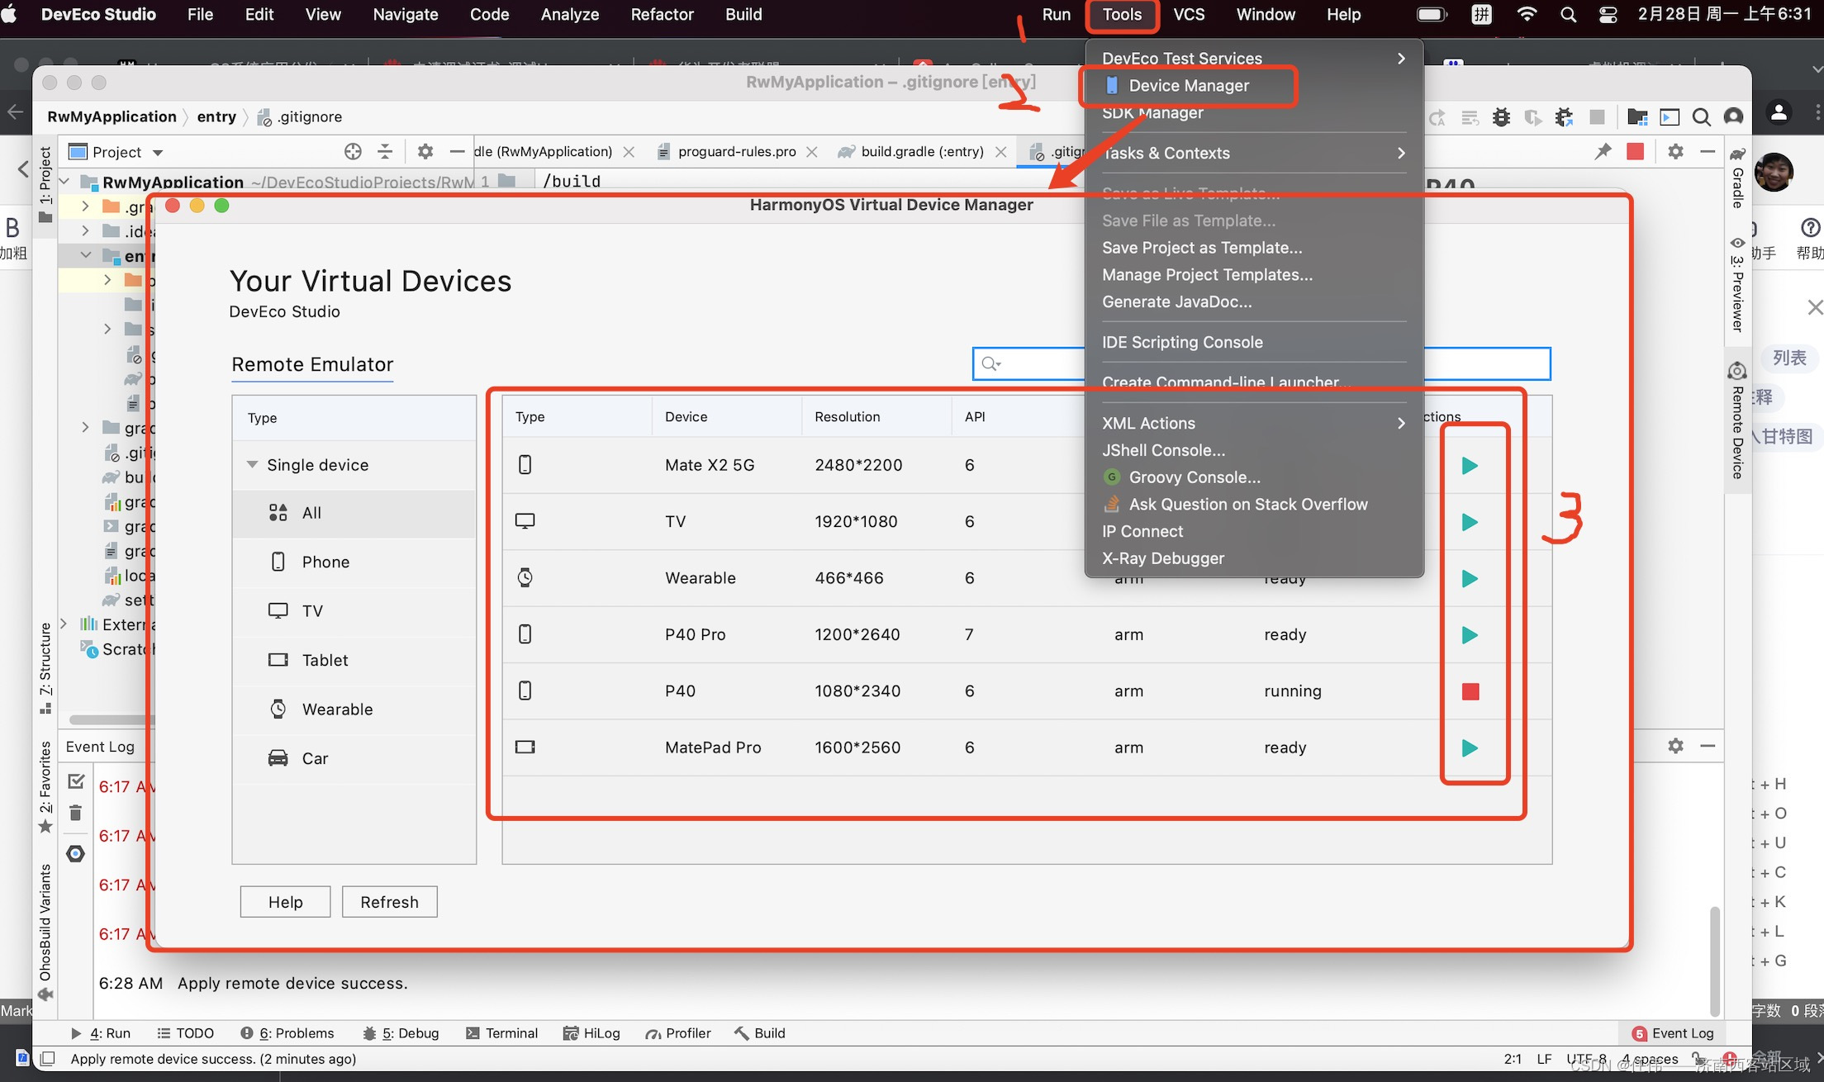Click the red stop icon in toolbar
Screen dimensions: 1824x1082
point(1635,151)
